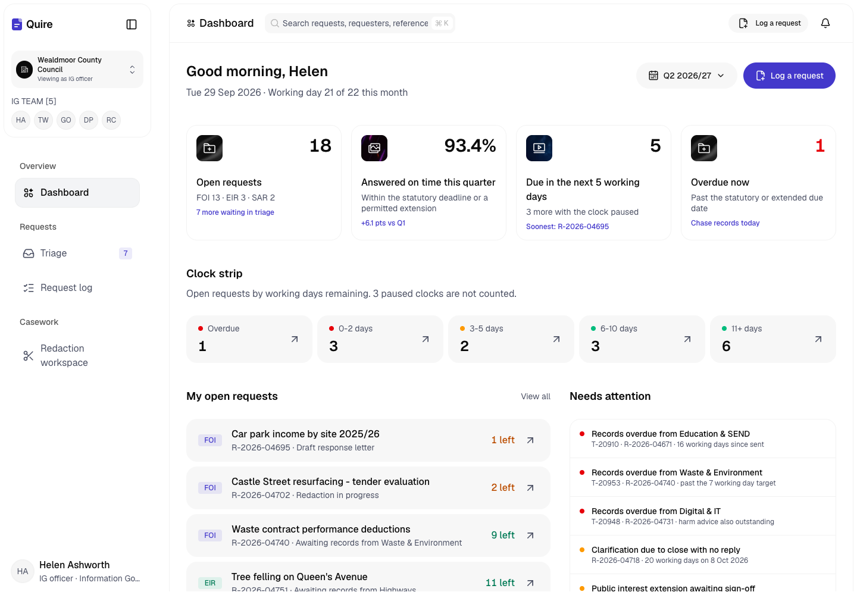This screenshot has height=595, width=857.
Task: Follow the Chase records today link
Action: click(x=725, y=223)
